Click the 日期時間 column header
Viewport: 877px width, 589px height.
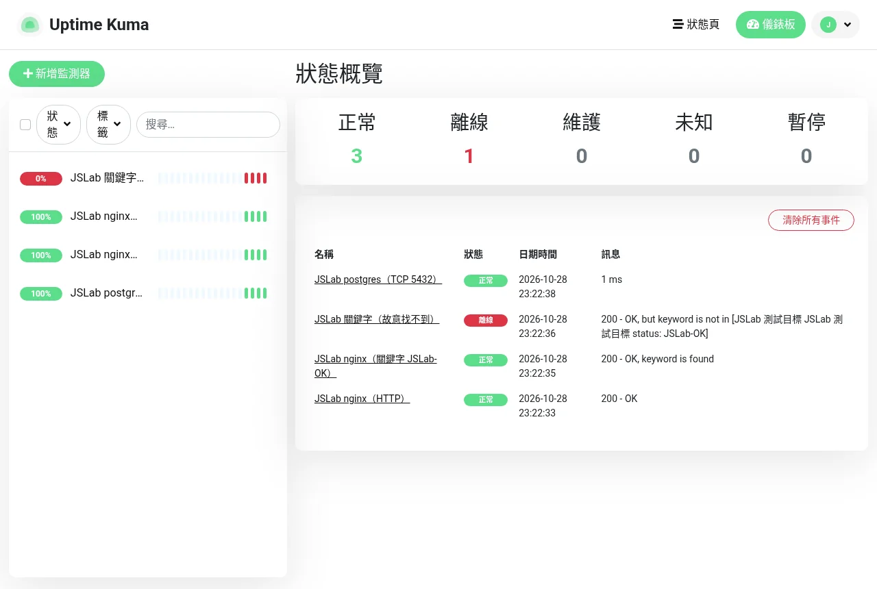(x=538, y=254)
